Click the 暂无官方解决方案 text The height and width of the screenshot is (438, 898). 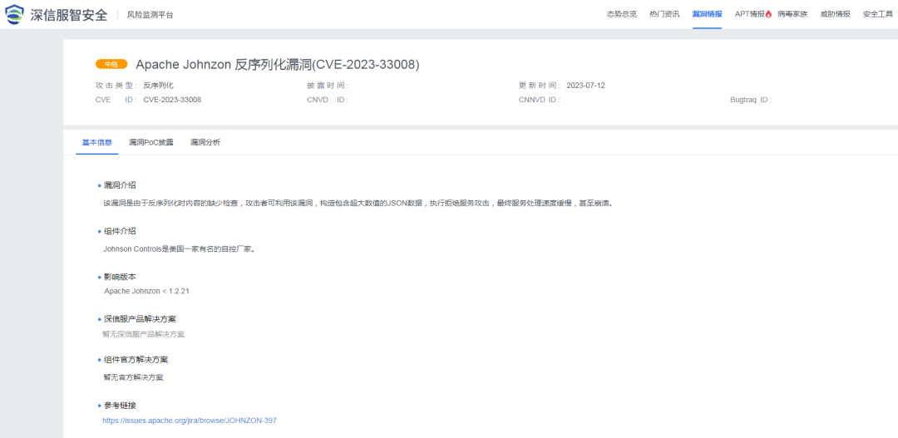pyautogui.click(x=133, y=377)
